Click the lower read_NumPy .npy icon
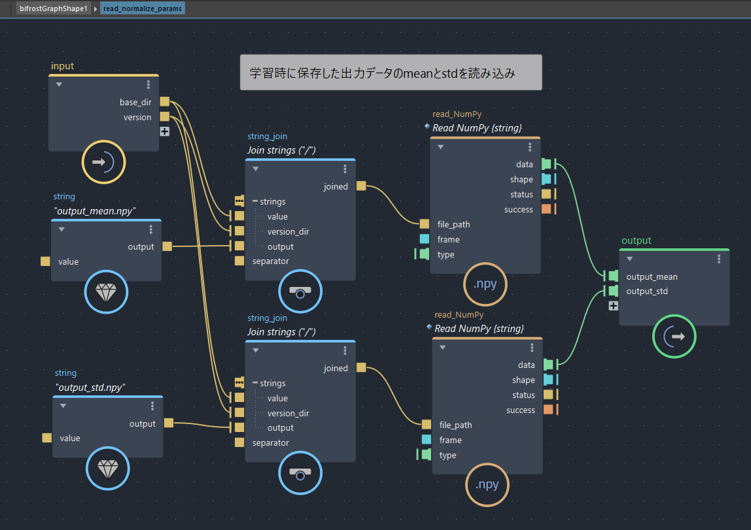 [x=487, y=485]
